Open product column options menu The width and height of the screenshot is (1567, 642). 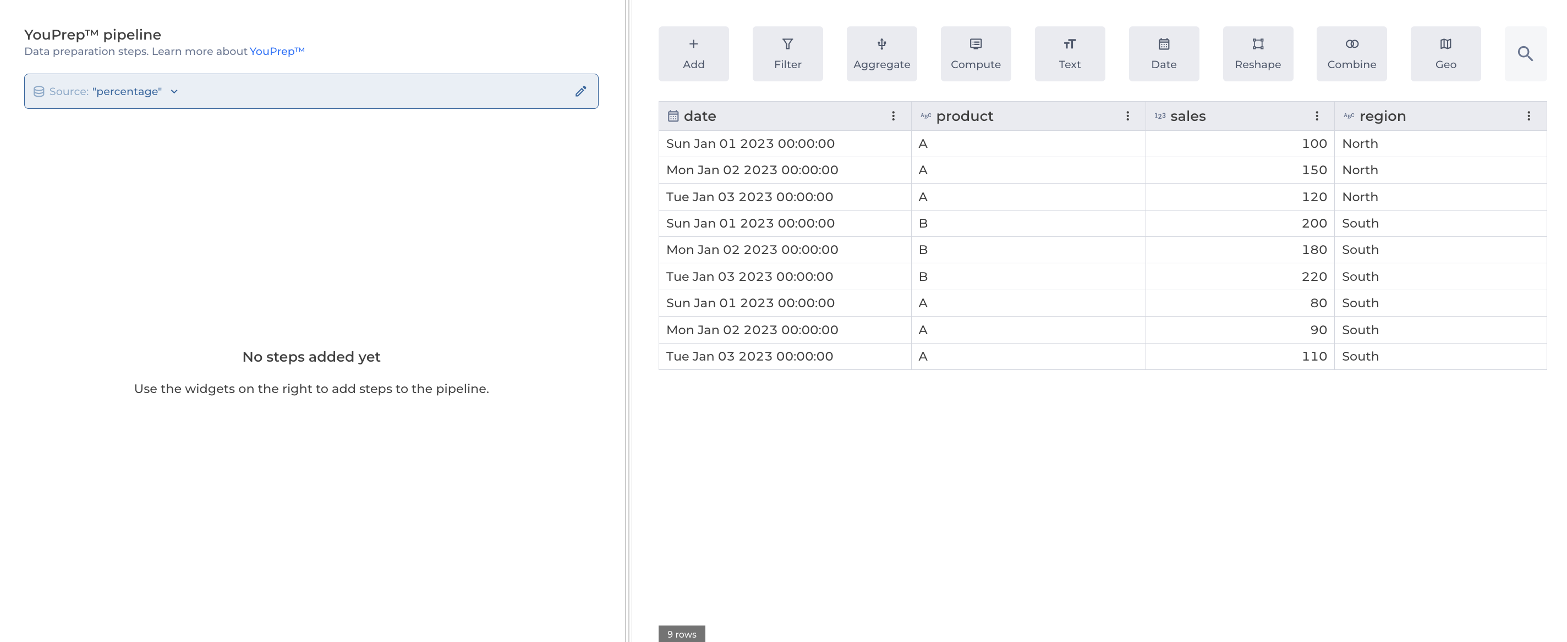click(1127, 116)
